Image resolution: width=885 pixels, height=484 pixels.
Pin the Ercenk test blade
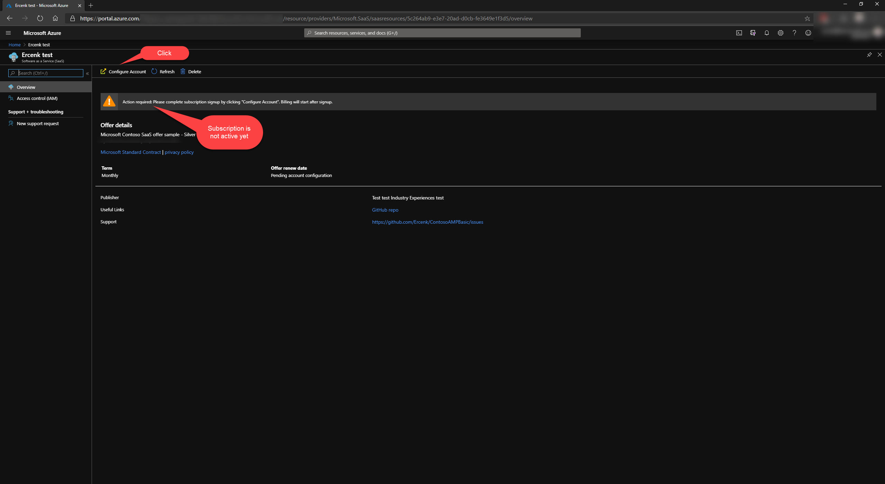869,55
